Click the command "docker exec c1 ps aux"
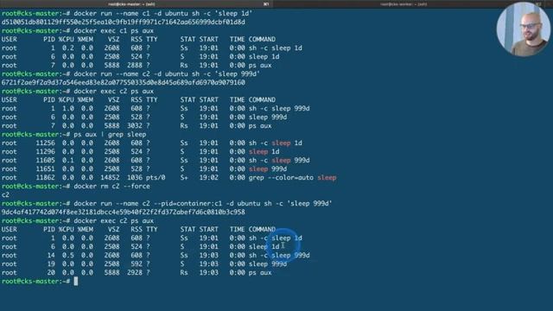 click(x=113, y=31)
